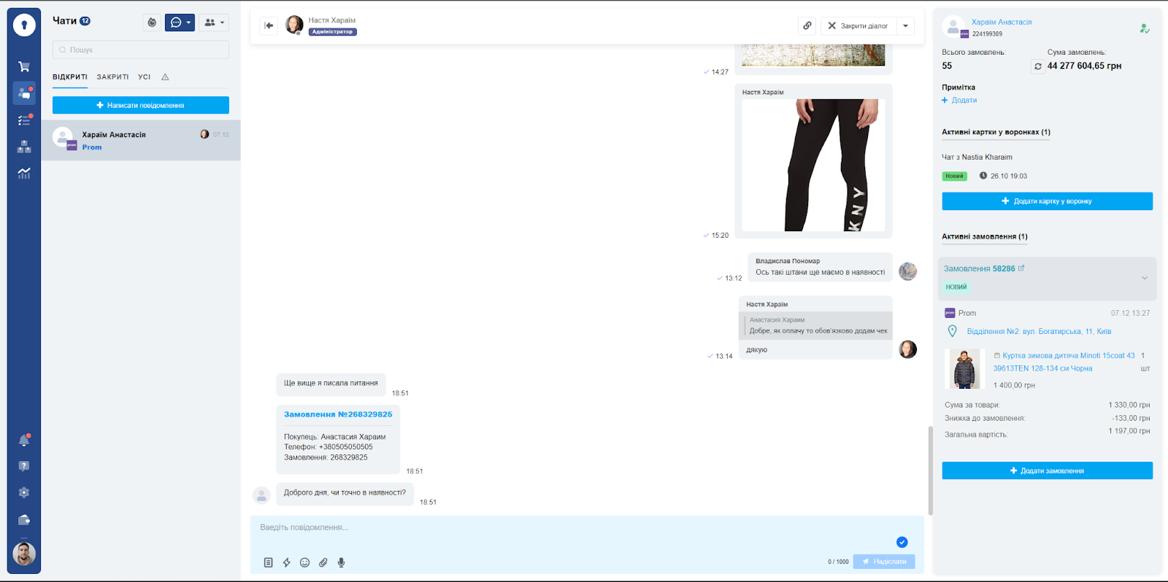1168x582 pixels.
Task: Switch to the ЗАКРИТІ chats tab
Action: point(112,77)
